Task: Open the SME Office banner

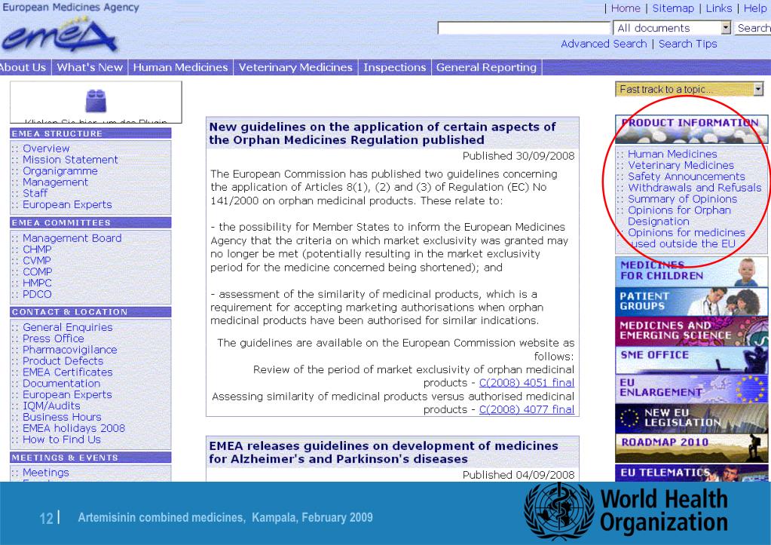Action: [x=691, y=360]
